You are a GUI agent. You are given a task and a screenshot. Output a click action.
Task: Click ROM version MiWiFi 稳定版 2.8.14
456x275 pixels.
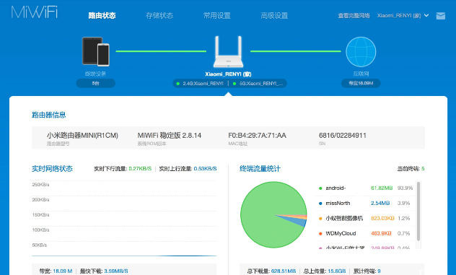170,135
